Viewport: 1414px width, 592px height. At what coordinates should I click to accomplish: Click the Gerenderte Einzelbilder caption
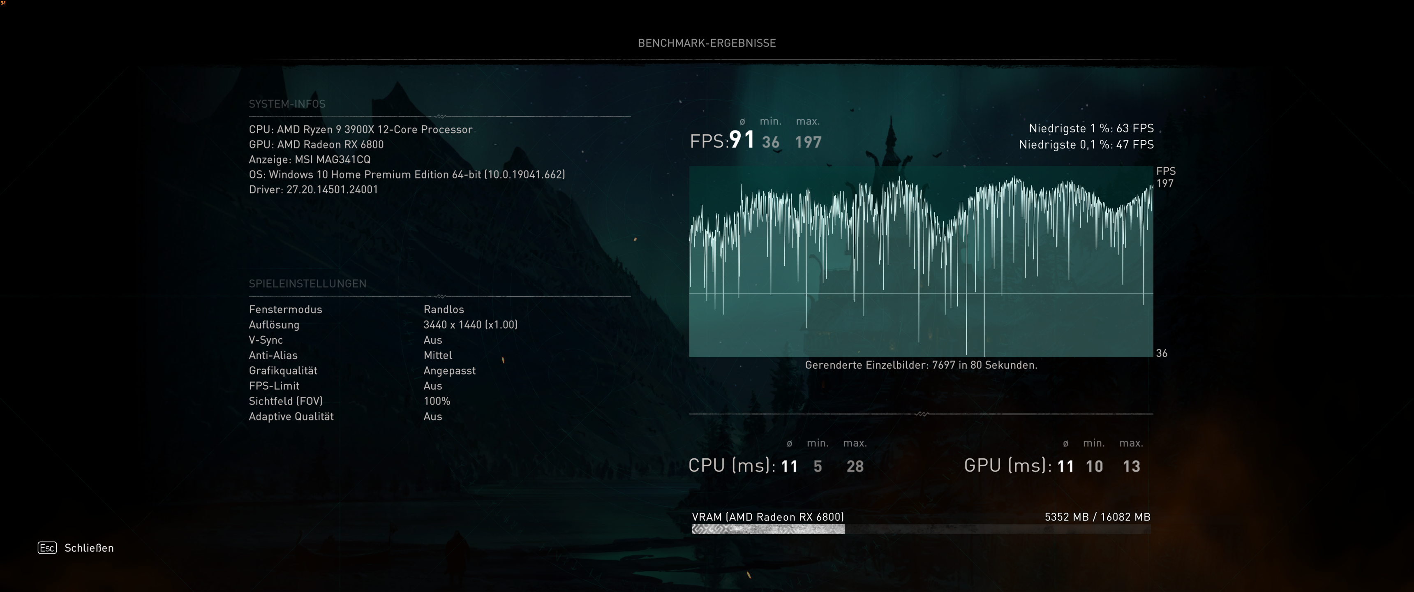(x=920, y=365)
